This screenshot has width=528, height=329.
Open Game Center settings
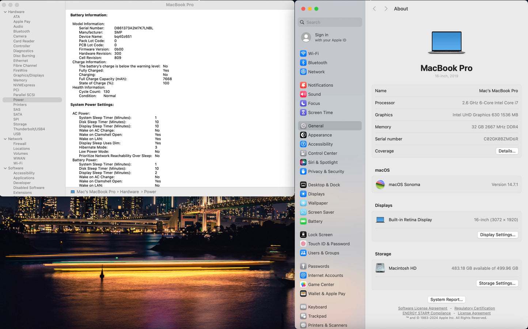[321, 285]
